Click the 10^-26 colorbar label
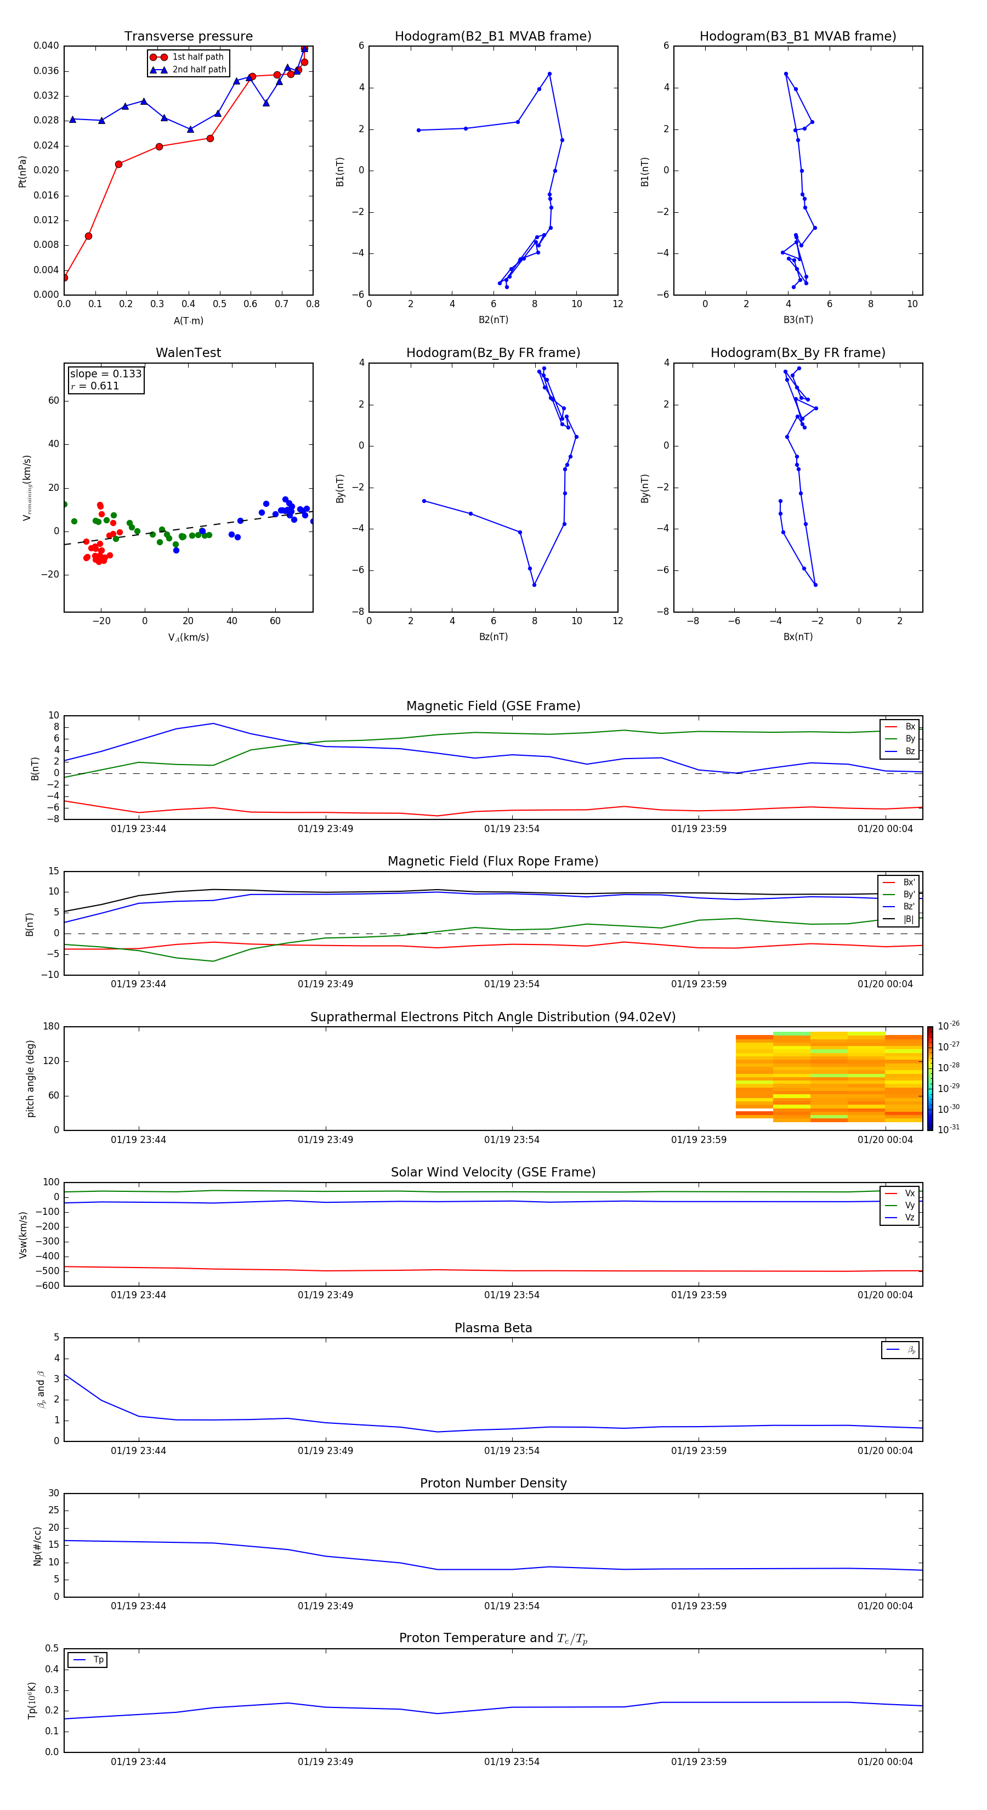Image resolution: width=987 pixels, height=1810 pixels. point(949,1026)
